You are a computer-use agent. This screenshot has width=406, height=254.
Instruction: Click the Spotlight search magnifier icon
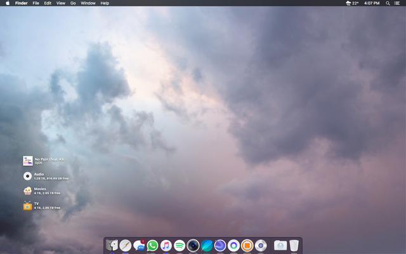click(x=388, y=3)
